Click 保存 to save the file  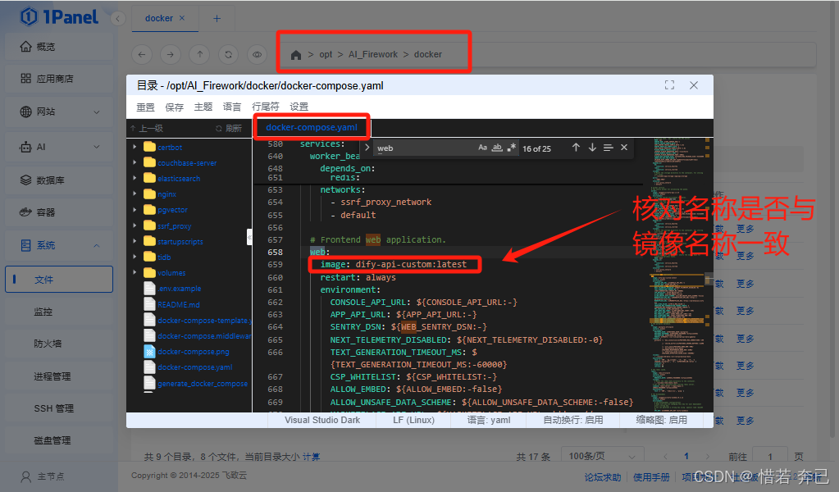pos(175,107)
